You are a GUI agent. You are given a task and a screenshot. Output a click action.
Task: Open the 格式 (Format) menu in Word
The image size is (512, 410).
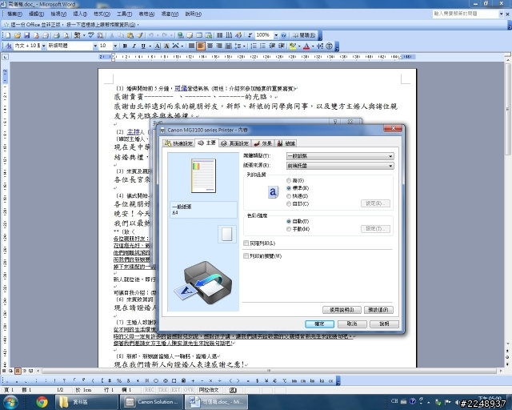[102, 14]
